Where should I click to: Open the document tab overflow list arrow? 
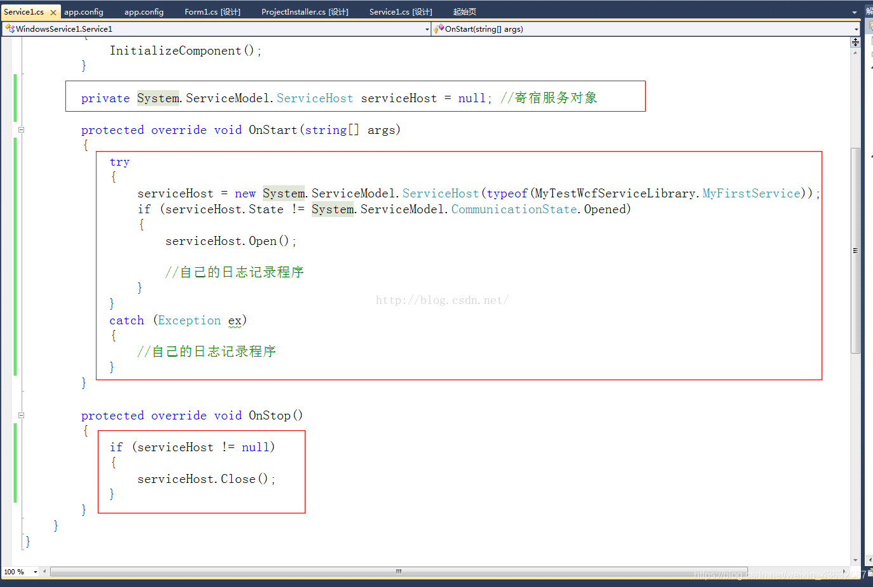[854, 13]
